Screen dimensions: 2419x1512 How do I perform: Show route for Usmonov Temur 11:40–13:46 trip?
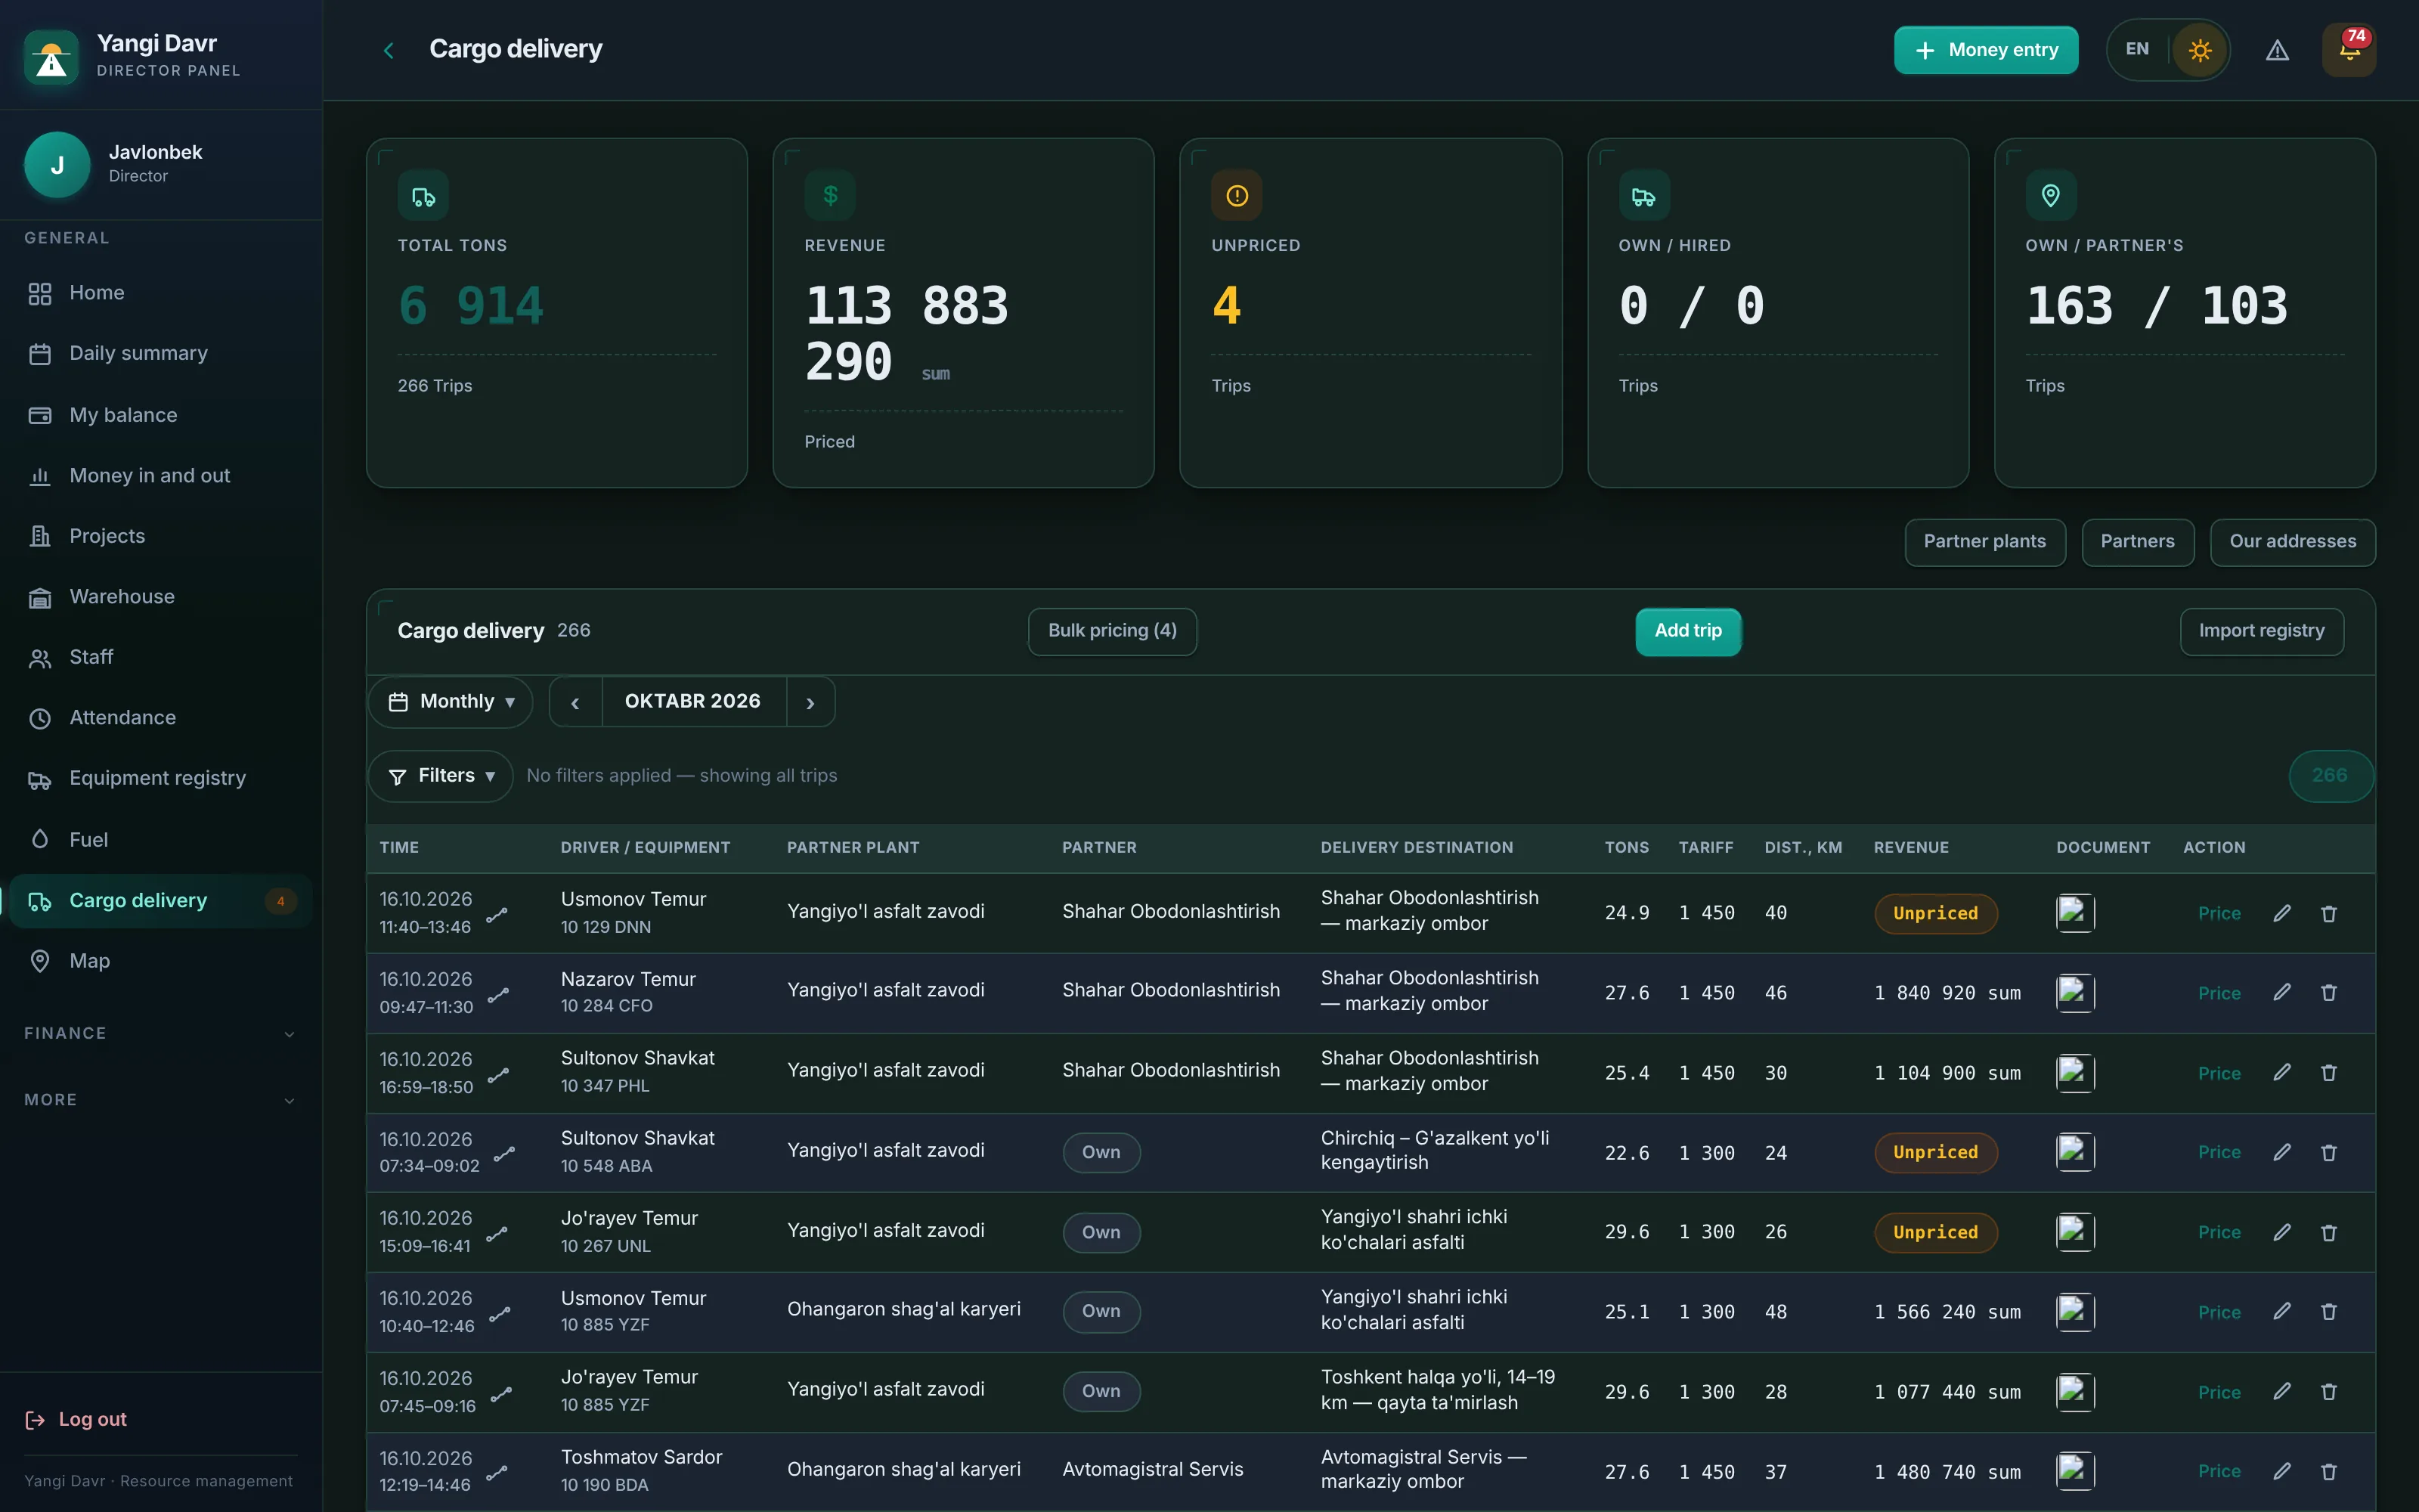tap(497, 915)
